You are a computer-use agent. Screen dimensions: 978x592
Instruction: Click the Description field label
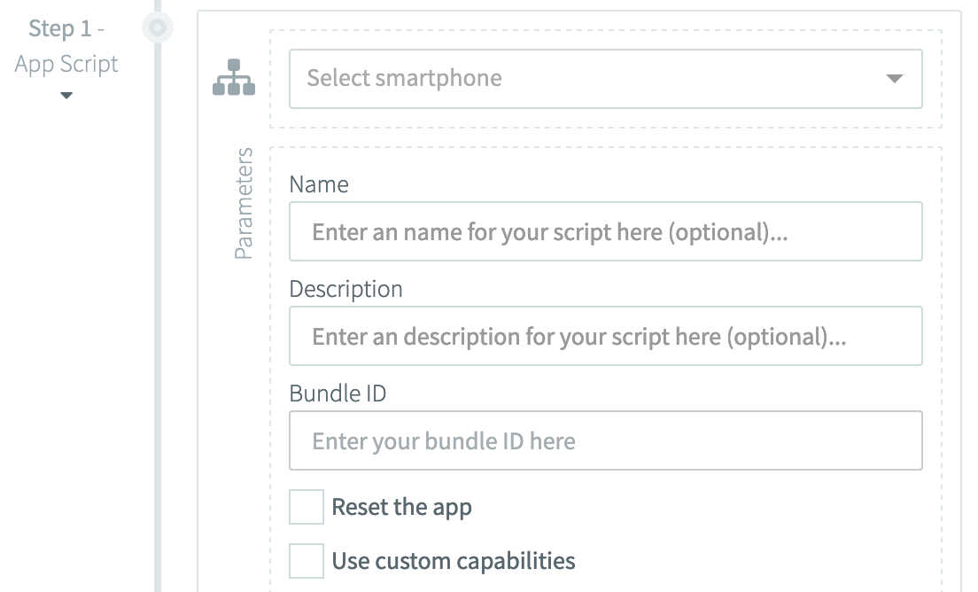coord(345,289)
